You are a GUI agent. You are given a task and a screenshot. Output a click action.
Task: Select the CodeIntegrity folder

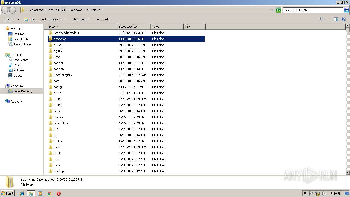pos(63,75)
